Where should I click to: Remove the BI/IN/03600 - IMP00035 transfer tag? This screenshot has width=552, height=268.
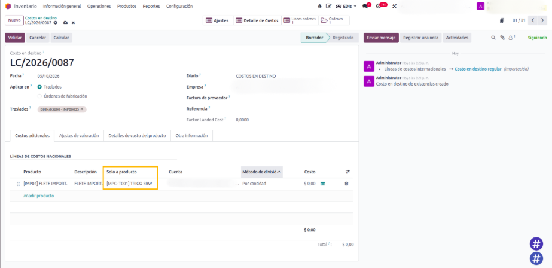pos(82,109)
